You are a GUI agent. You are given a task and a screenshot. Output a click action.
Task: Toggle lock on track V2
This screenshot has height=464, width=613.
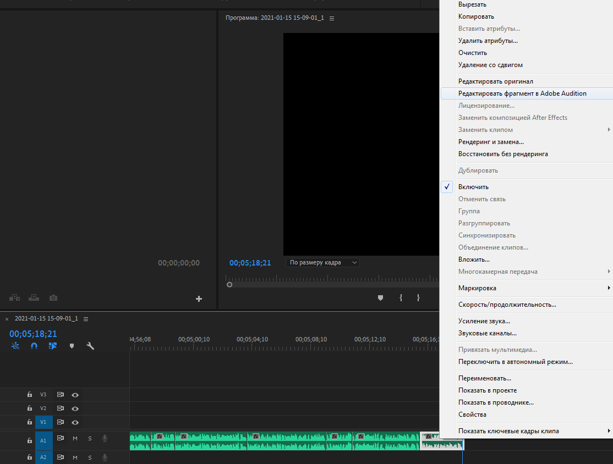tap(30, 408)
